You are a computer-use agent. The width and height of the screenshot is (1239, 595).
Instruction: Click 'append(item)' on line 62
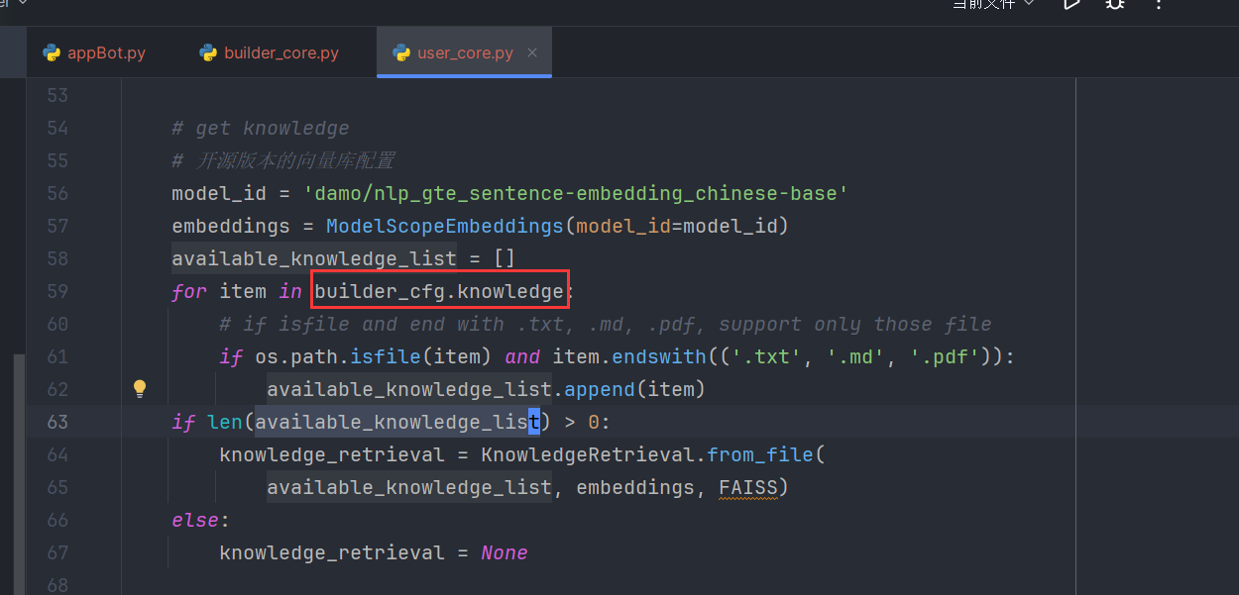tap(634, 389)
